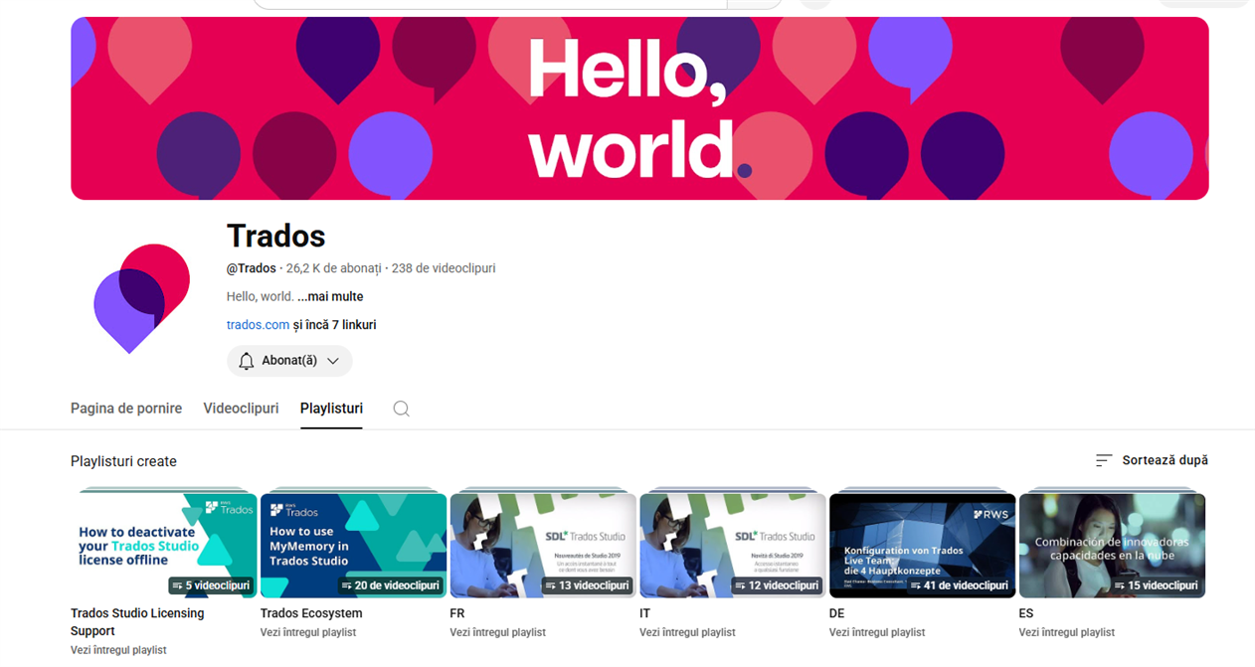Click Vezi întregul playlist under Trados Ecosystem

(308, 632)
